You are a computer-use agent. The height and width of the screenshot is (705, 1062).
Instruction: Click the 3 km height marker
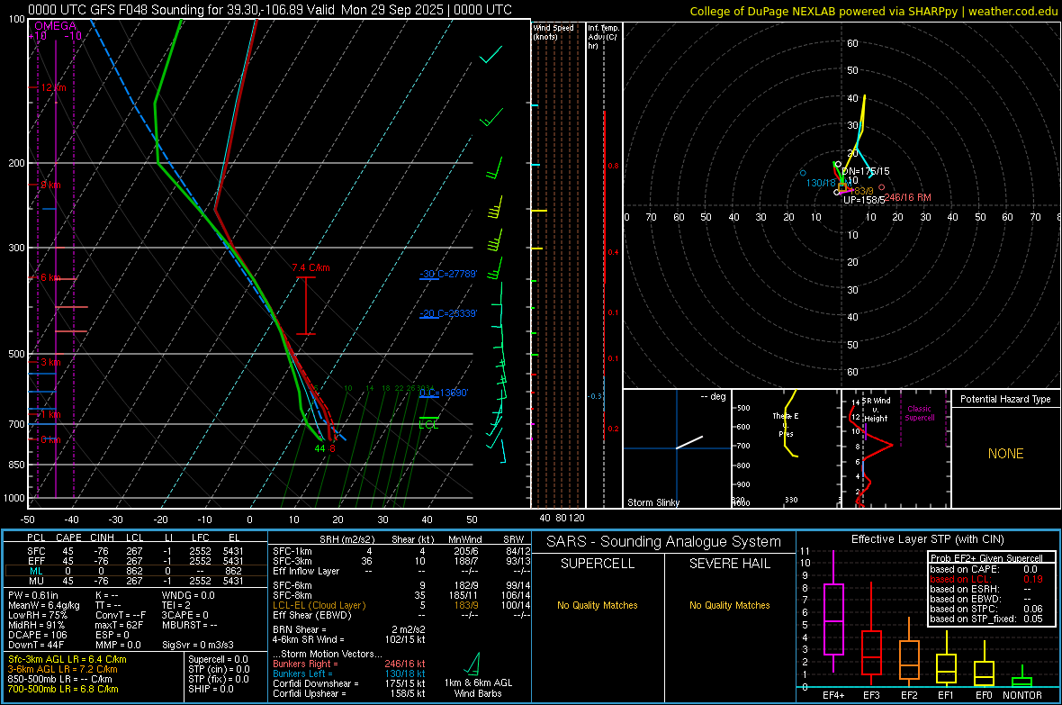tap(50, 362)
